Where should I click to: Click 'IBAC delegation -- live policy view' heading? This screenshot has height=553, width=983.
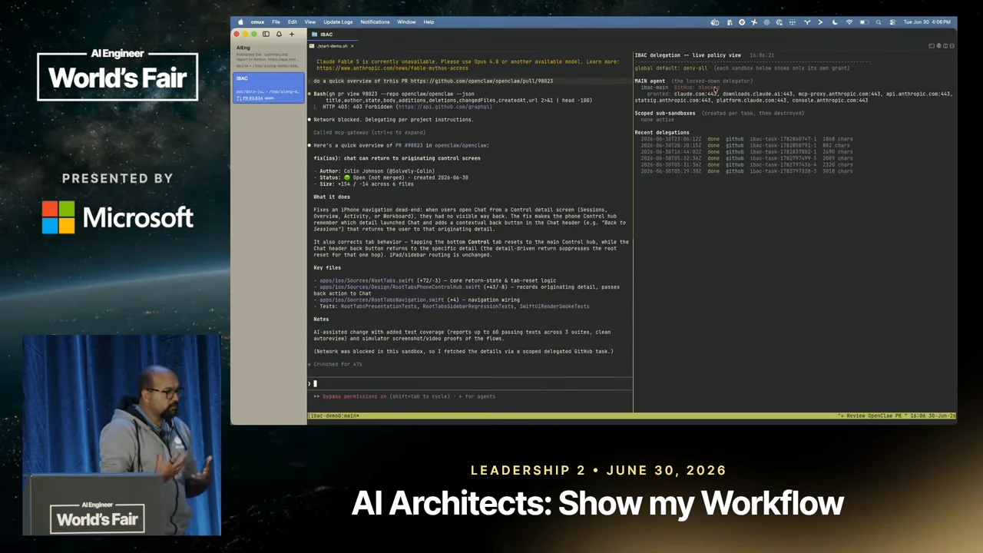tap(687, 55)
